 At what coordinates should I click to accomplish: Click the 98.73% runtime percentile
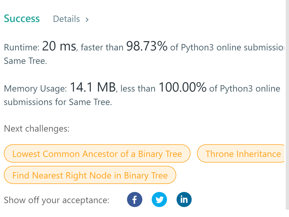point(147,46)
